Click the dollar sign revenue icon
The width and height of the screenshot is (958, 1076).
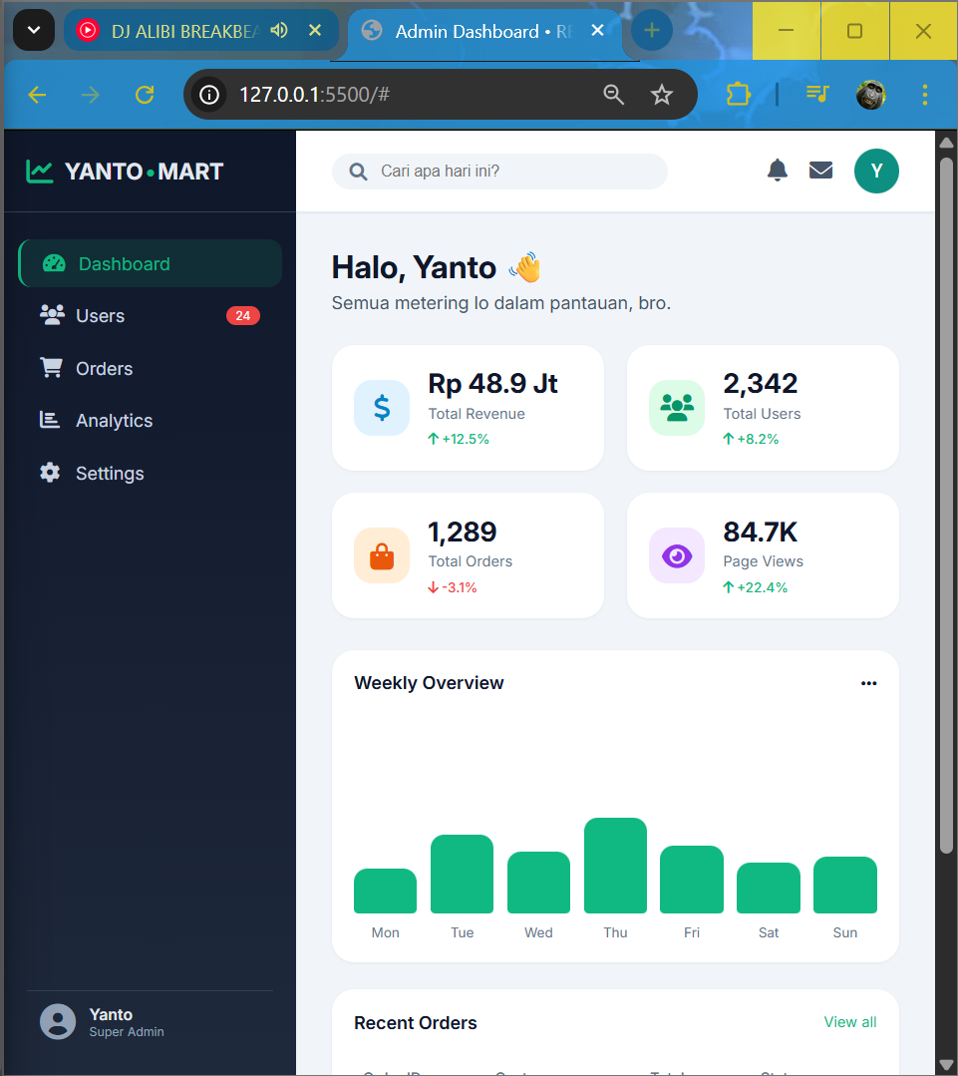coord(382,408)
